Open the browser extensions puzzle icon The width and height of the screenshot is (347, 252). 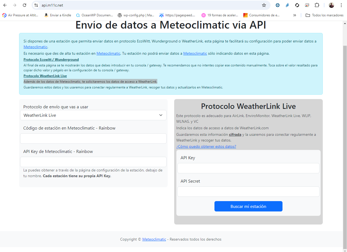coord(317,5)
